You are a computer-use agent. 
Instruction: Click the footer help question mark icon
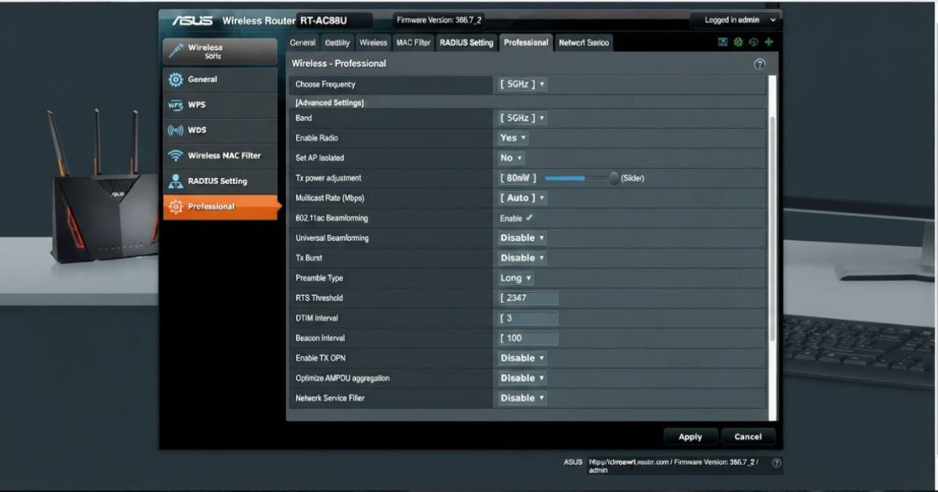coord(777,463)
